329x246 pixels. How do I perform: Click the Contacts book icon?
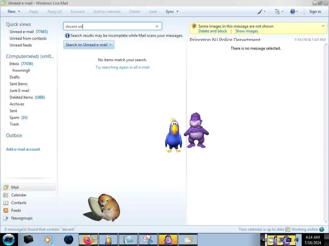6,203
